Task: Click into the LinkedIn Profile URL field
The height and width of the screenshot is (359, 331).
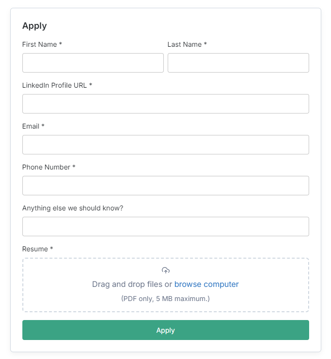Action: click(166, 104)
